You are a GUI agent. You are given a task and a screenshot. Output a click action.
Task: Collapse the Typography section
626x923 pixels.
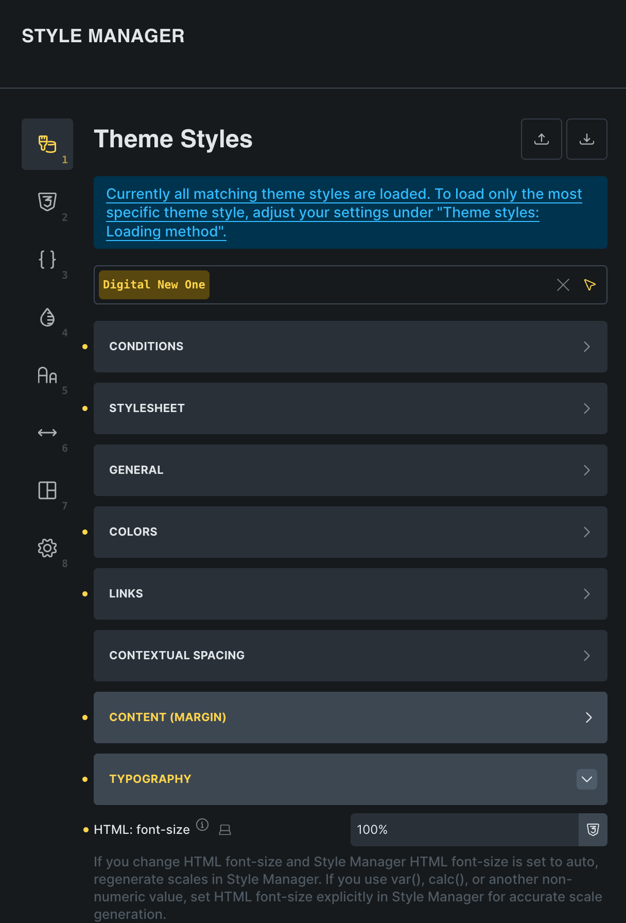[x=587, y=779]
